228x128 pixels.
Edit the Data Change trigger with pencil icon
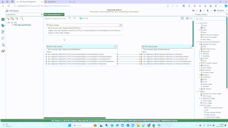(x=120, y=25)
